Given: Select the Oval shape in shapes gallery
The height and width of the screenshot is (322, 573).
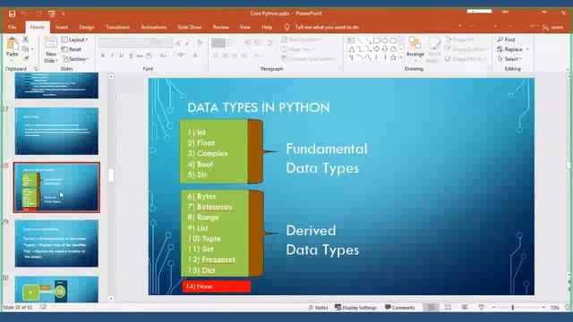Looking at the screenshot, I should [385, 40].
